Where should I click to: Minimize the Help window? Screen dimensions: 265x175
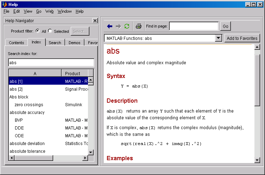[248, 4]
